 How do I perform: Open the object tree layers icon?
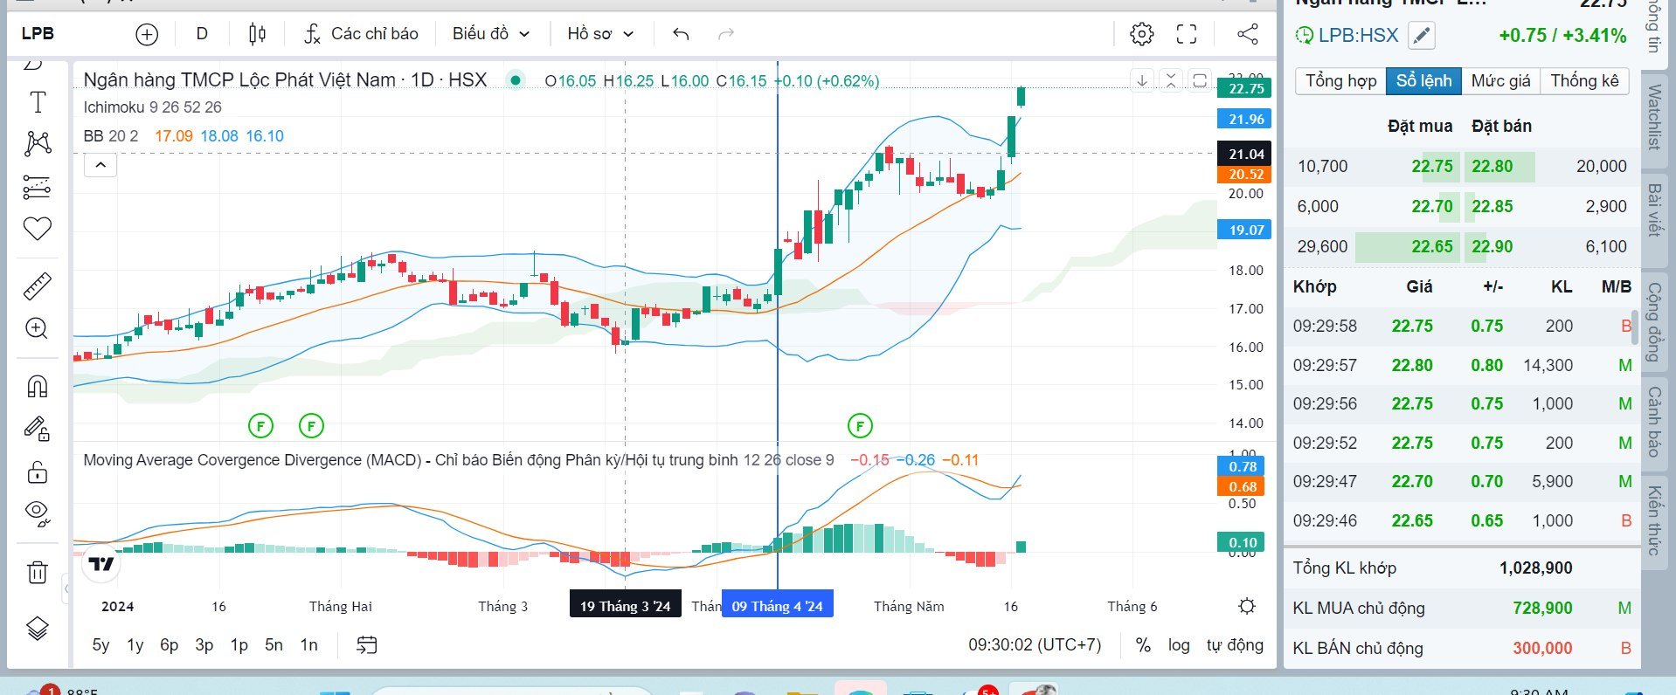click(x=38, y=628)
